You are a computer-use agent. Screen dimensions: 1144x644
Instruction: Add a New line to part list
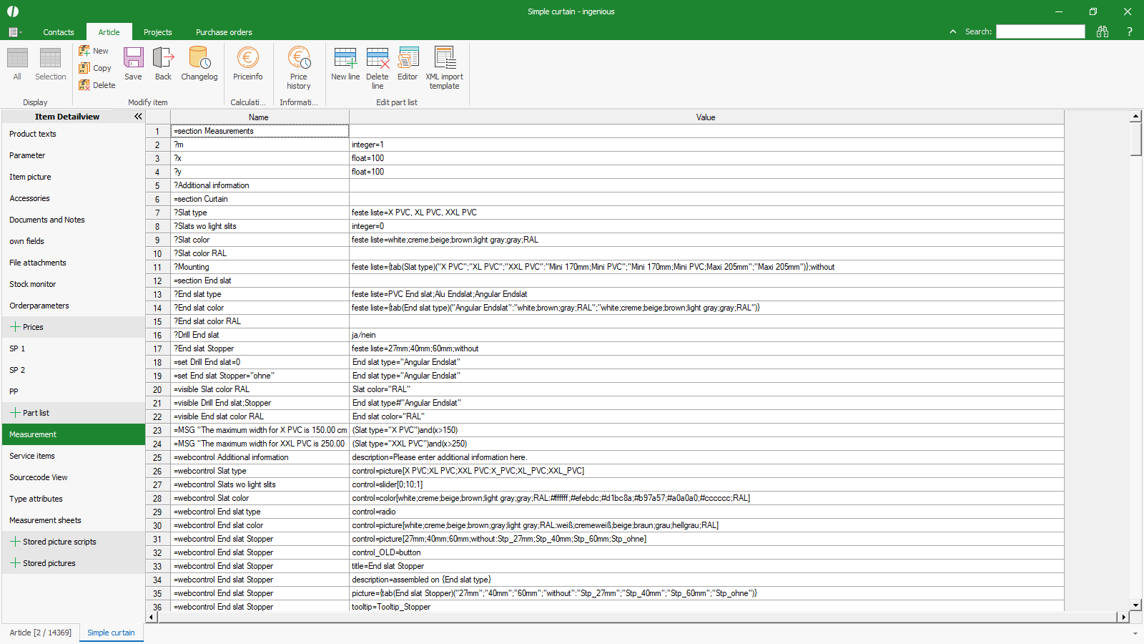(x=345, y=64)
